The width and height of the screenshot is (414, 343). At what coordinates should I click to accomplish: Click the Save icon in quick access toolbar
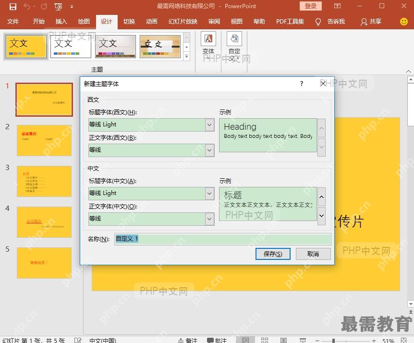(x=12, y=6)
